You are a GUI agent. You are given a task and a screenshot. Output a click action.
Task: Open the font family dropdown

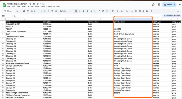coord(64,11)
